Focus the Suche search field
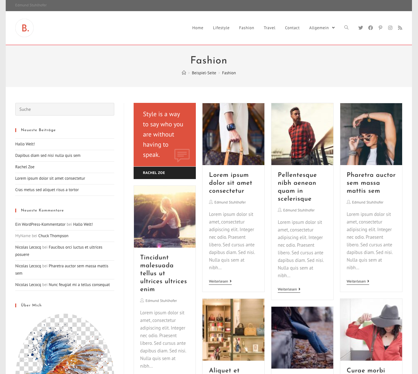Viewport: 418px width, 374px height. [65, 109]
